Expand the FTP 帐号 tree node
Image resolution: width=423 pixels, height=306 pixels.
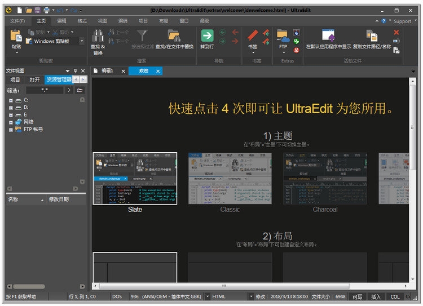(x=11, y=129)
